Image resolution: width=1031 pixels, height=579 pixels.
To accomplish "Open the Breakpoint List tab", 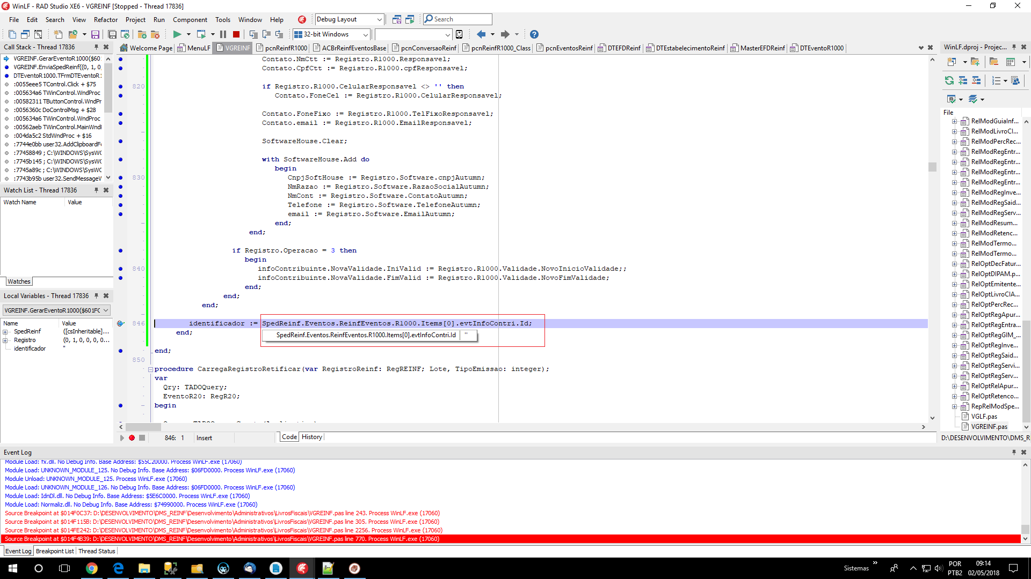I will tap(55, 551).
